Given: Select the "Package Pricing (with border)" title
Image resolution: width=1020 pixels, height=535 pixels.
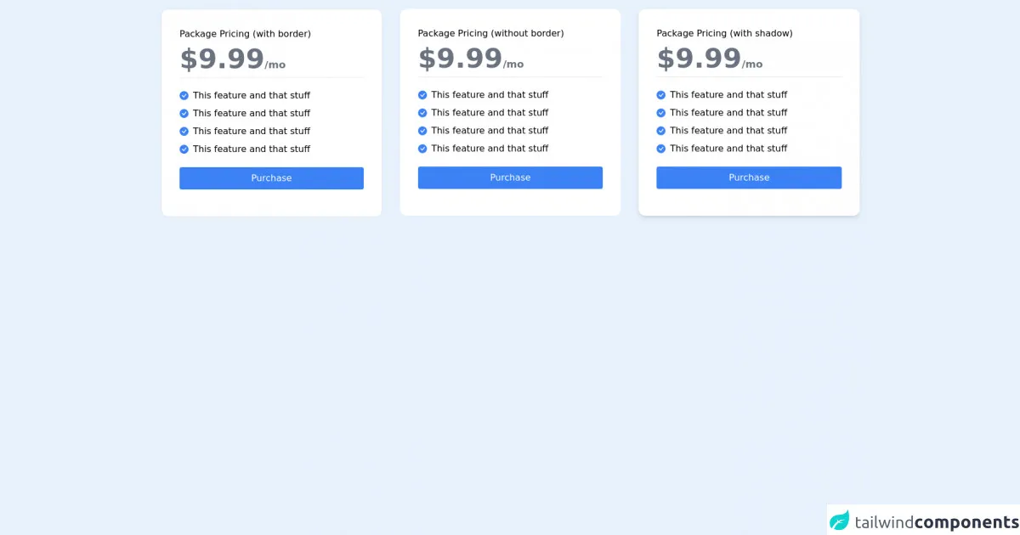Looking at the screenshot, I should (245, 34).
